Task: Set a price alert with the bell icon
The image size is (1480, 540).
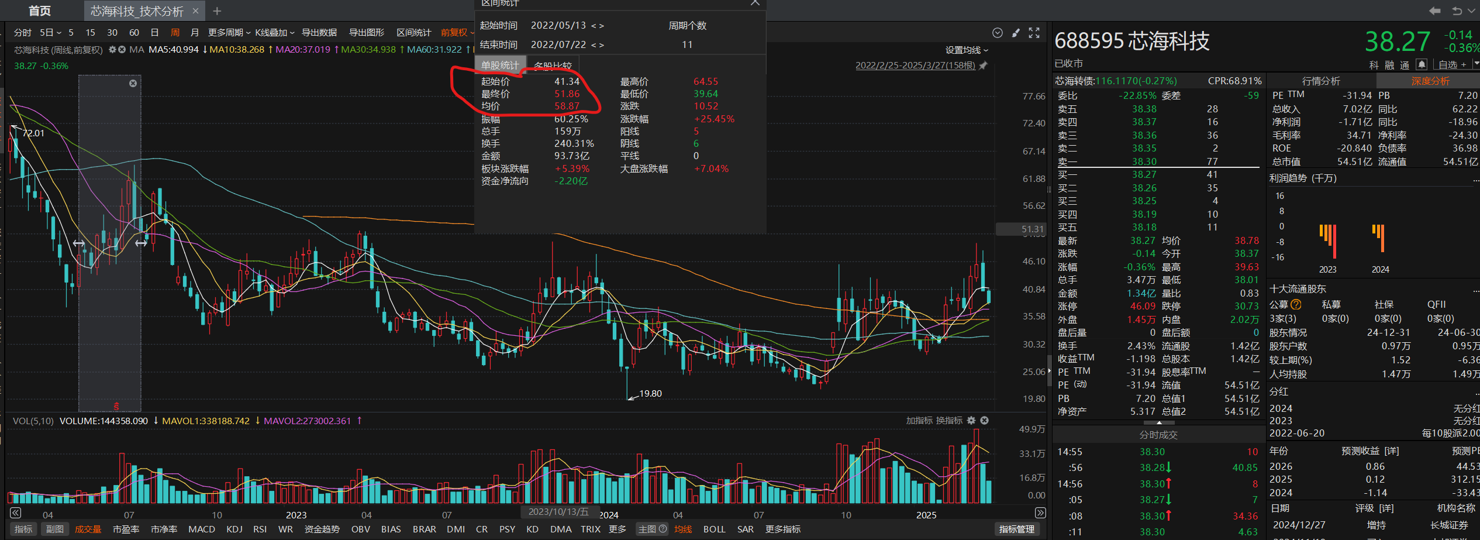Action: pyautogui.click(x=1422, y=64)
